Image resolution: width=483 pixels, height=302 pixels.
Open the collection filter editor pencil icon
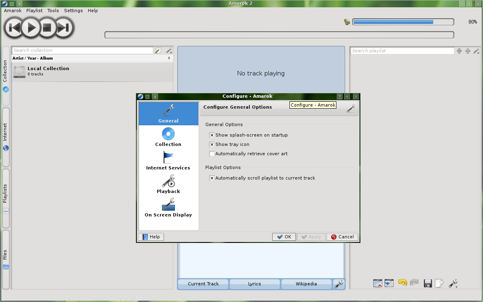(158, 51)
